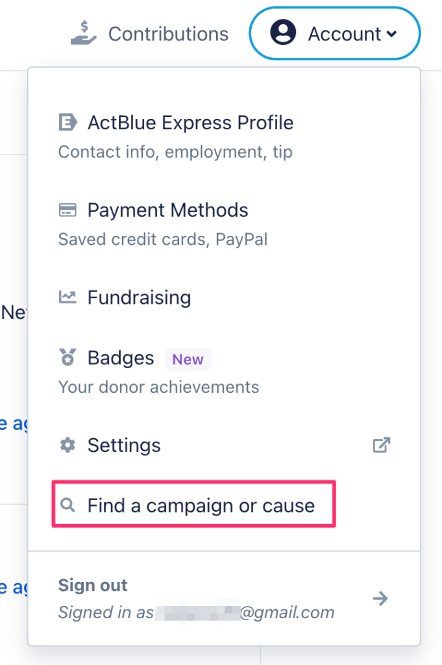Click the Contributions hand-with-dollar icon

84,33
